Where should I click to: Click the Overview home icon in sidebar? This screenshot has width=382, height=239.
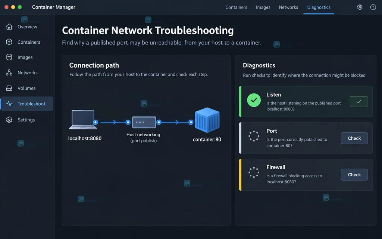pyautogui.click(x=9, y=27)
